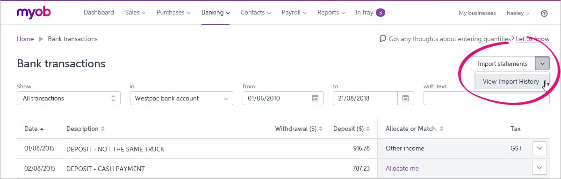Open the Show transactions combo box

click(x=68, y=98)
